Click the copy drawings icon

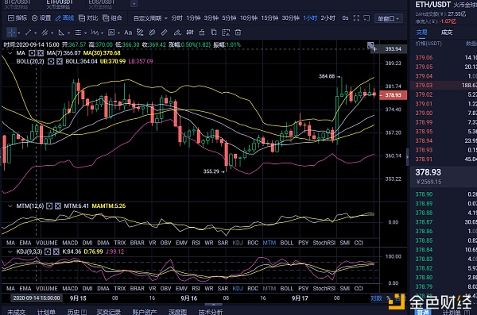point(214,33)
